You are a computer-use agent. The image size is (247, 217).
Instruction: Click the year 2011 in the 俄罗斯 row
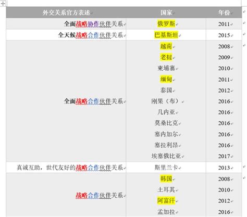click(x=224, y=24)
